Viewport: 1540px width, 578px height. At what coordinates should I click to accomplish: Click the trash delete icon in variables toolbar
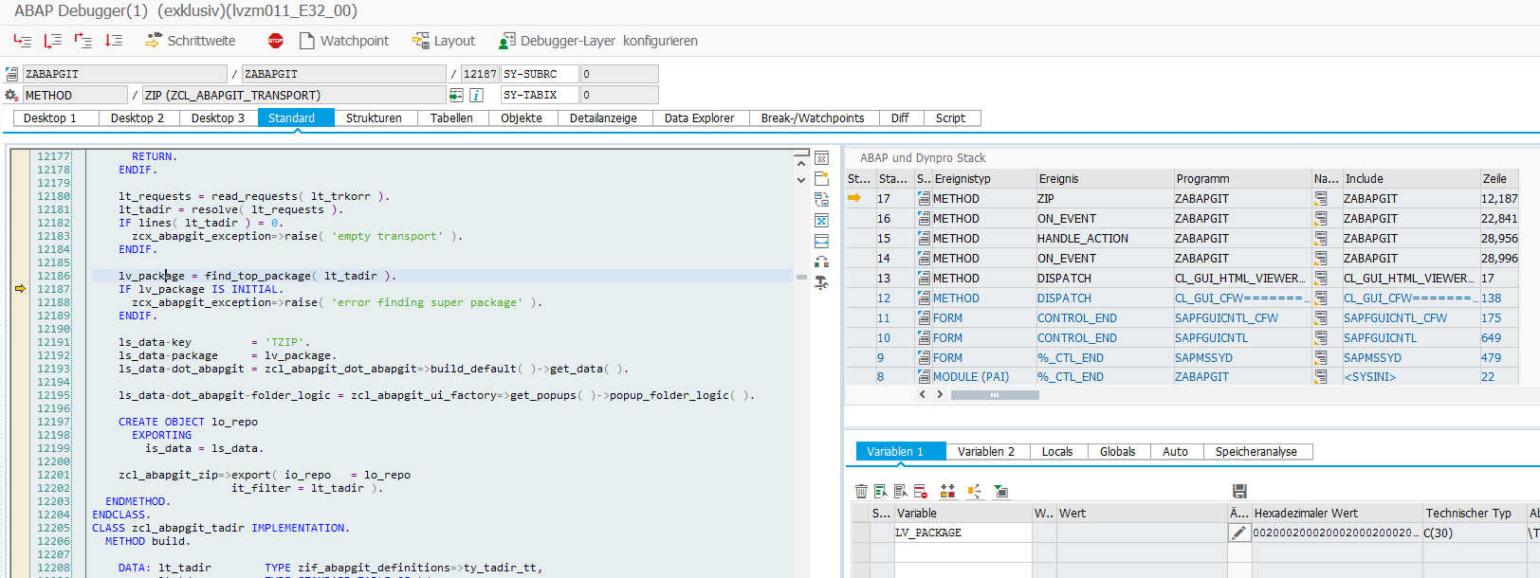pos(861,491)
